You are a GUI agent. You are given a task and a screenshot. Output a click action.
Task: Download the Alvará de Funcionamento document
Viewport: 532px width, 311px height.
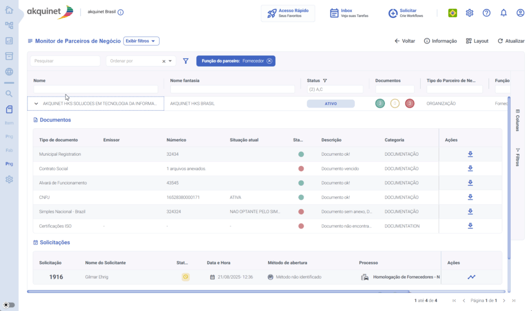coord(470,183)
